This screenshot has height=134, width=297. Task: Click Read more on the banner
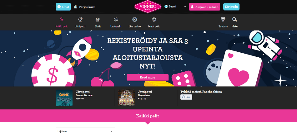148,77
